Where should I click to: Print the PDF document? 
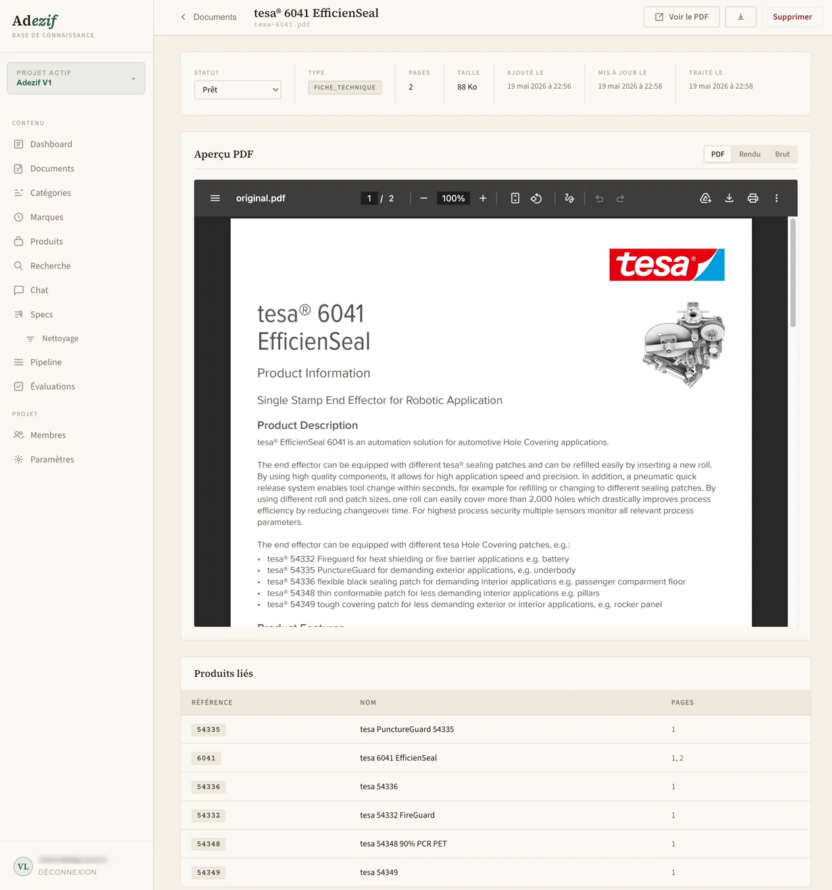tap(753, 198)
